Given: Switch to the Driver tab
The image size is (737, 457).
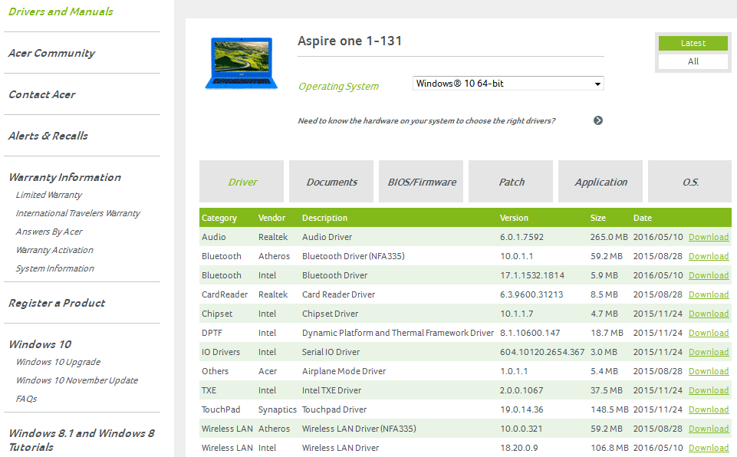Looking at the screenshot, I should click(242, 182).
